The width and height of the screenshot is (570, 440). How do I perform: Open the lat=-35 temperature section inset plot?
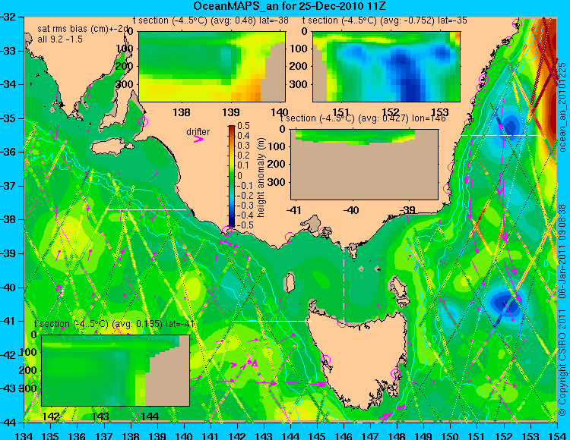click(386, 67)
